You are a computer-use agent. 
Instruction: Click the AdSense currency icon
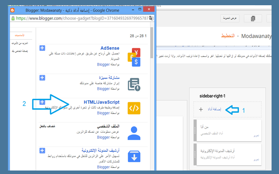click(x=134, y=57)
